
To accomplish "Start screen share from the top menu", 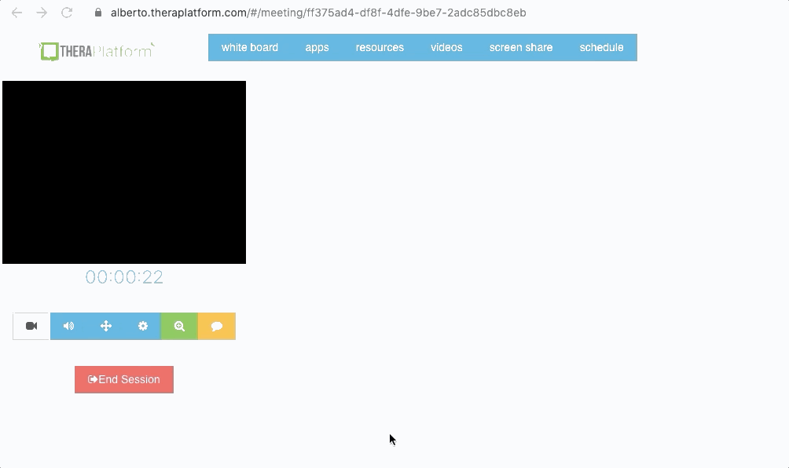I will point(521,47).
